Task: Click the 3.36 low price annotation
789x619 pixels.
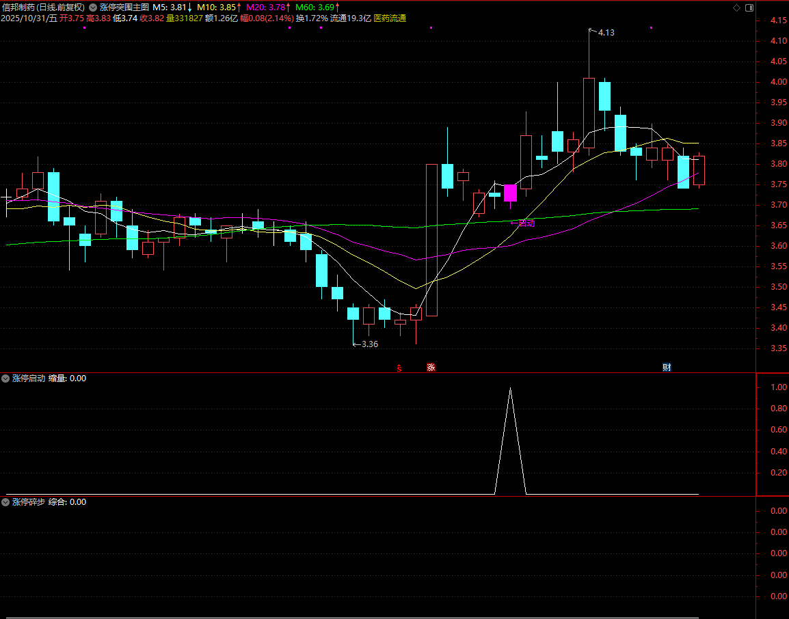Action: [369, 344]
